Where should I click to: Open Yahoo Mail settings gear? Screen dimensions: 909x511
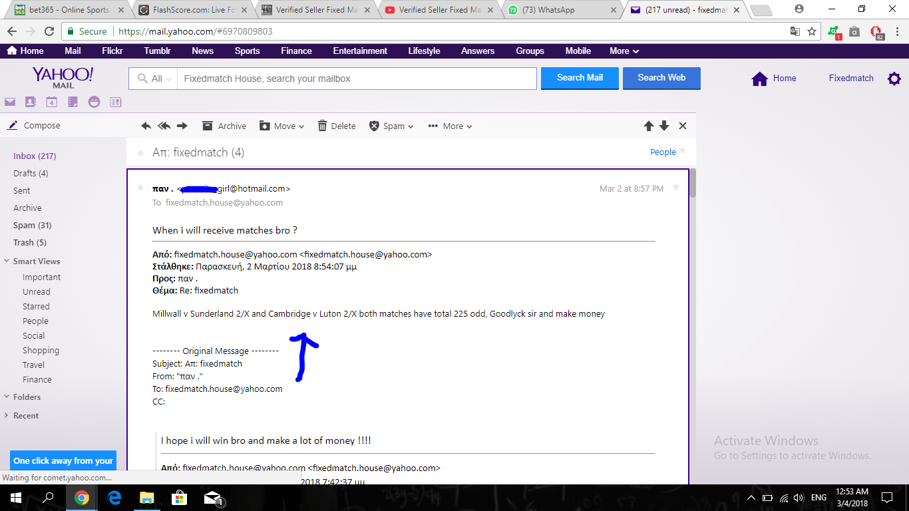point(894,79)
